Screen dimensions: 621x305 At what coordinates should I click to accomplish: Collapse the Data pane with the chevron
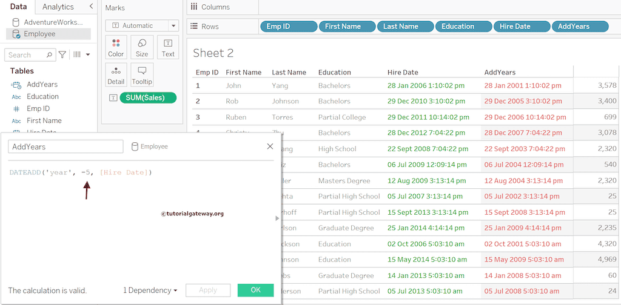[x=91, y=6]
